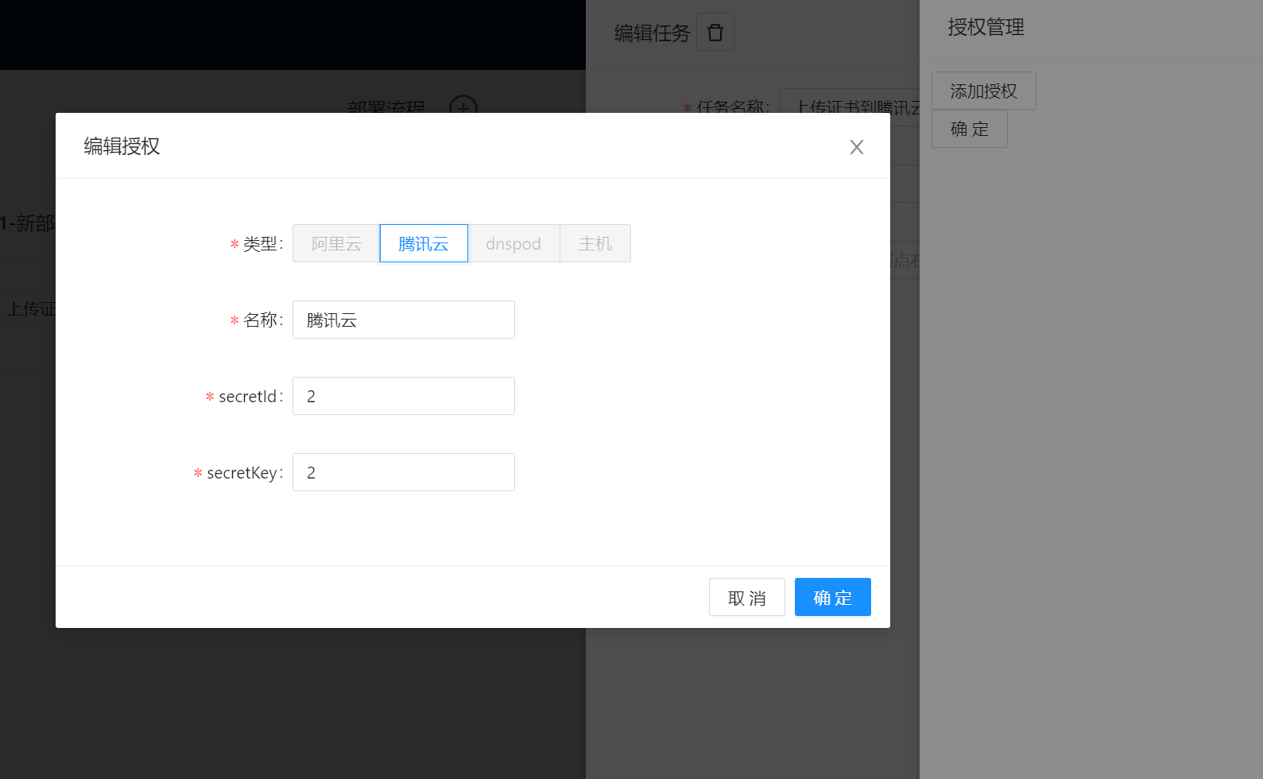This screenshot has height=779, width=1263.
Task: Pick the 主机 type option
Action: [595, 243]
